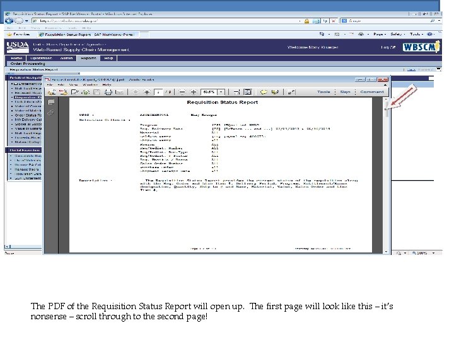Viewport: 454px width, 340px height.
Task: Click the page number input field
Action: pyautogui.click(x=158, y=92)
